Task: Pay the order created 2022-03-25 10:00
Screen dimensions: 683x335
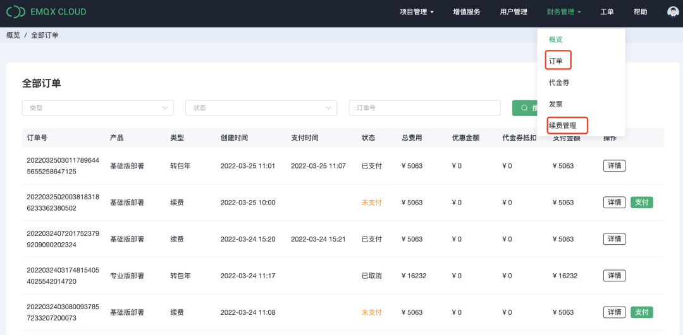Action: (x=642, y=202)
